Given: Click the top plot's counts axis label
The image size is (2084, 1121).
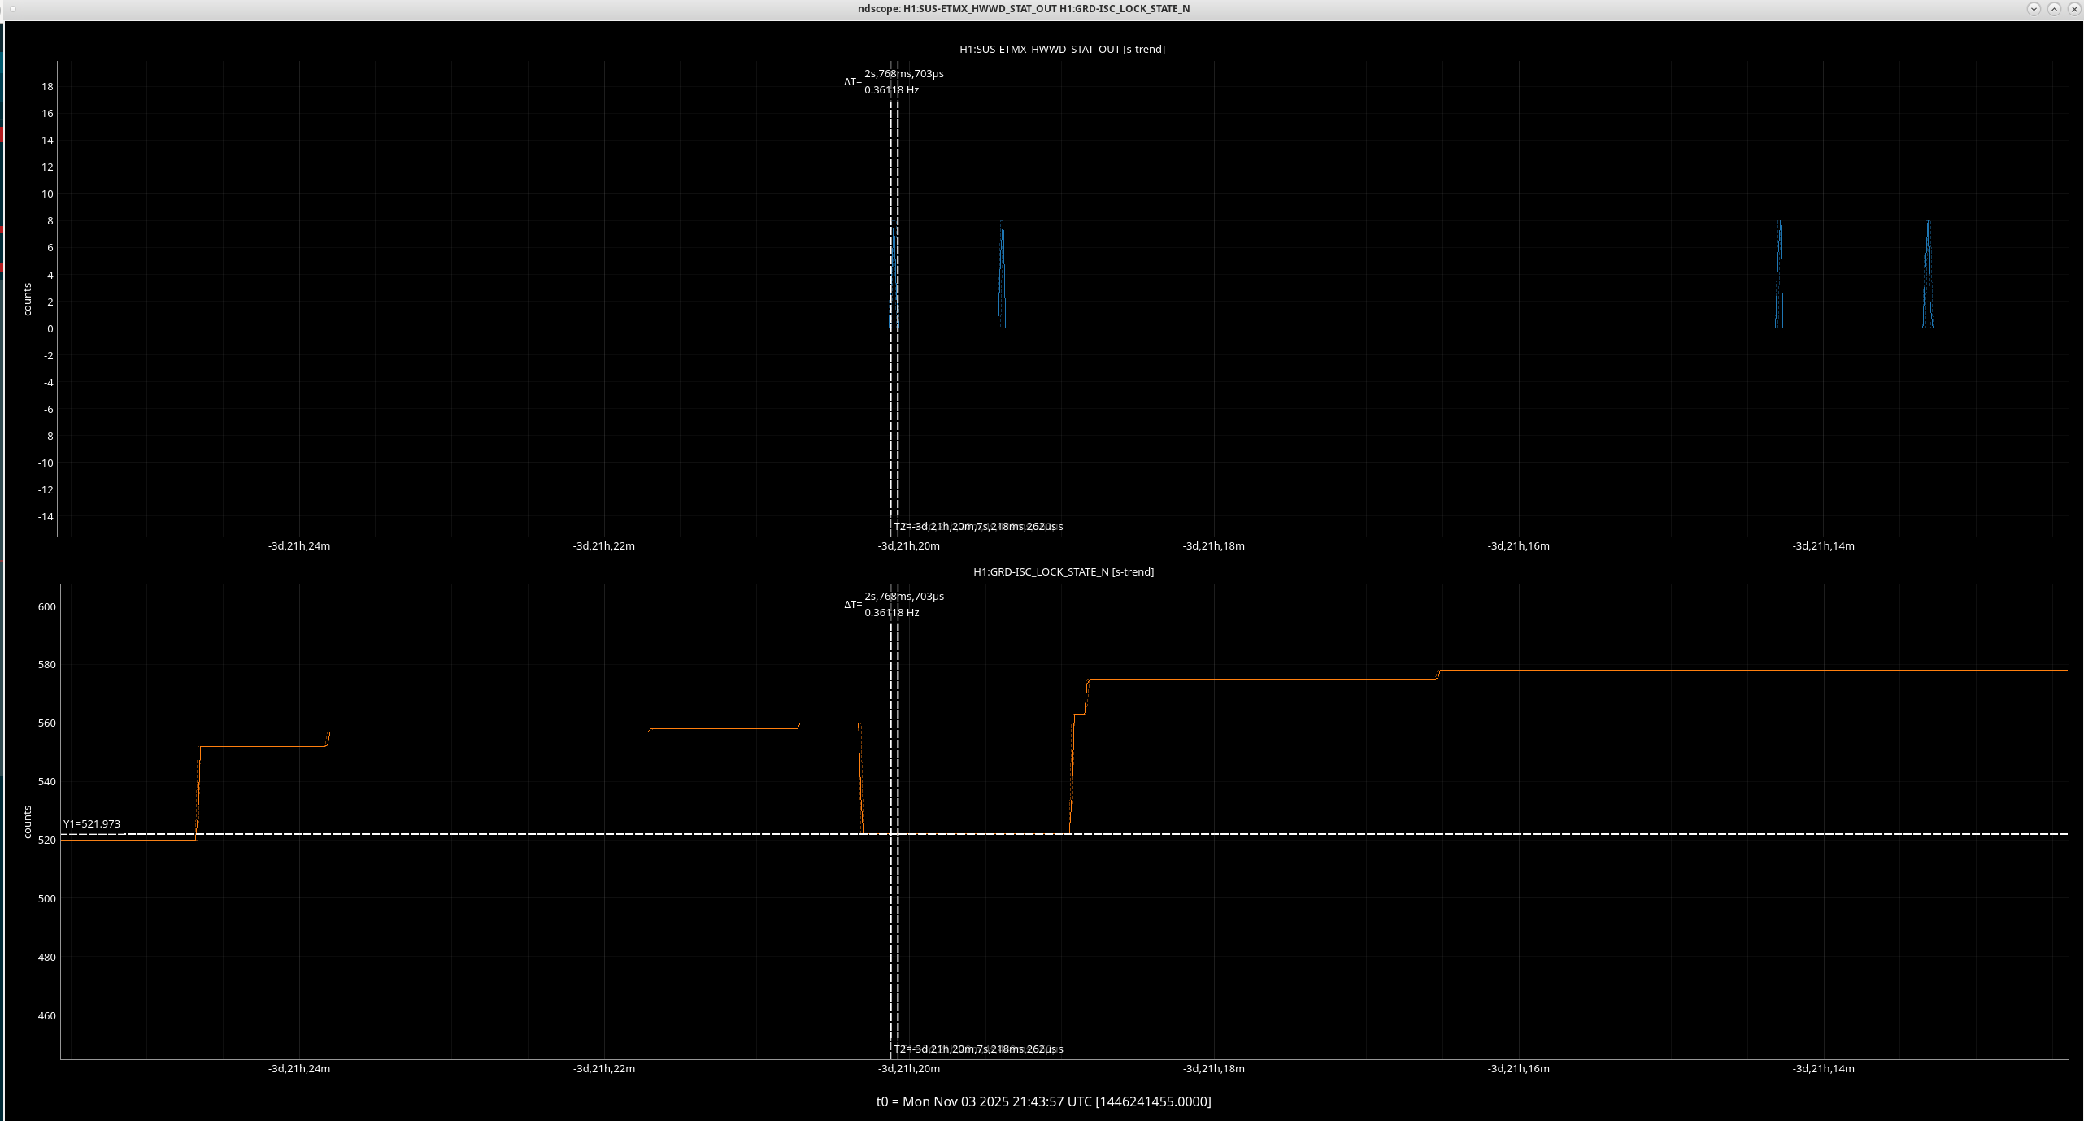Looking at the screenshot, I should point(27,299).
